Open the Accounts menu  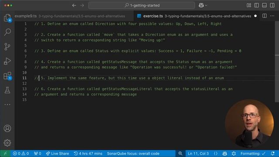(x=7, y=128)
